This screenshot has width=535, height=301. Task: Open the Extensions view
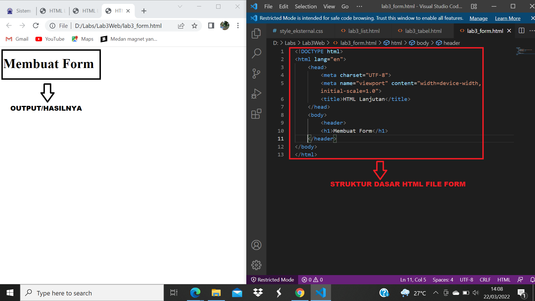[256, 114]
